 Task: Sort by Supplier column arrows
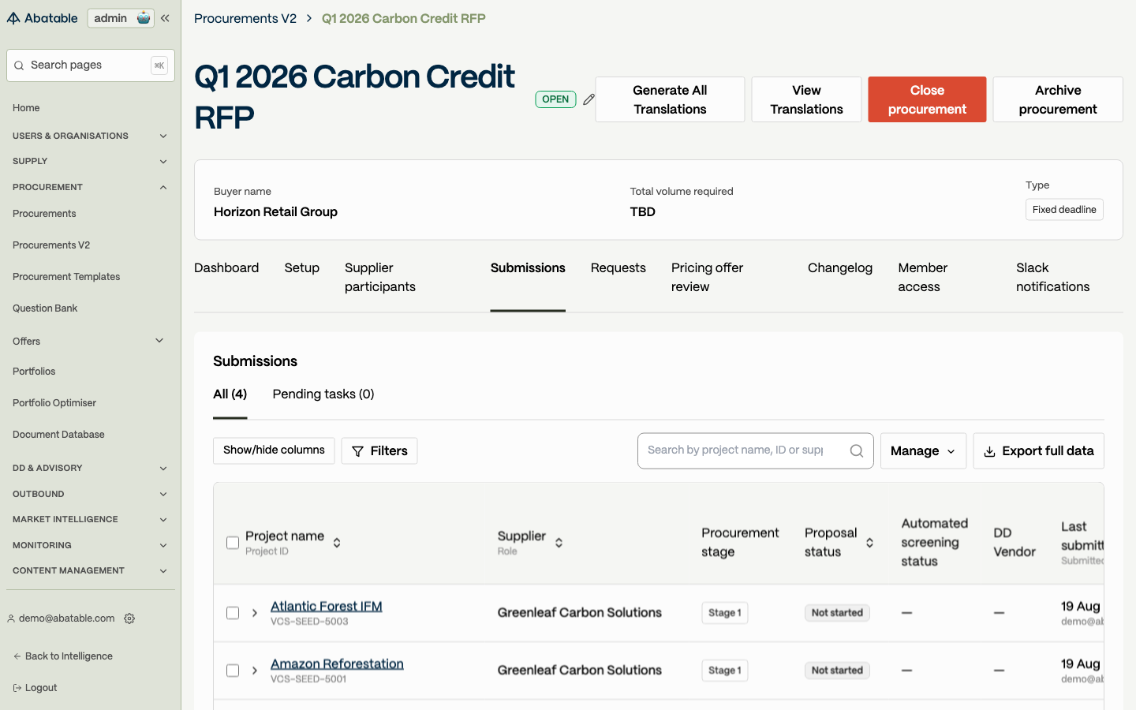pos(559,543)
